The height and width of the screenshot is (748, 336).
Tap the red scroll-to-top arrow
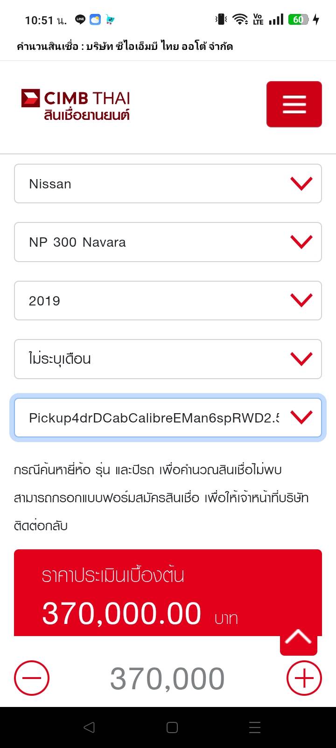298,637
